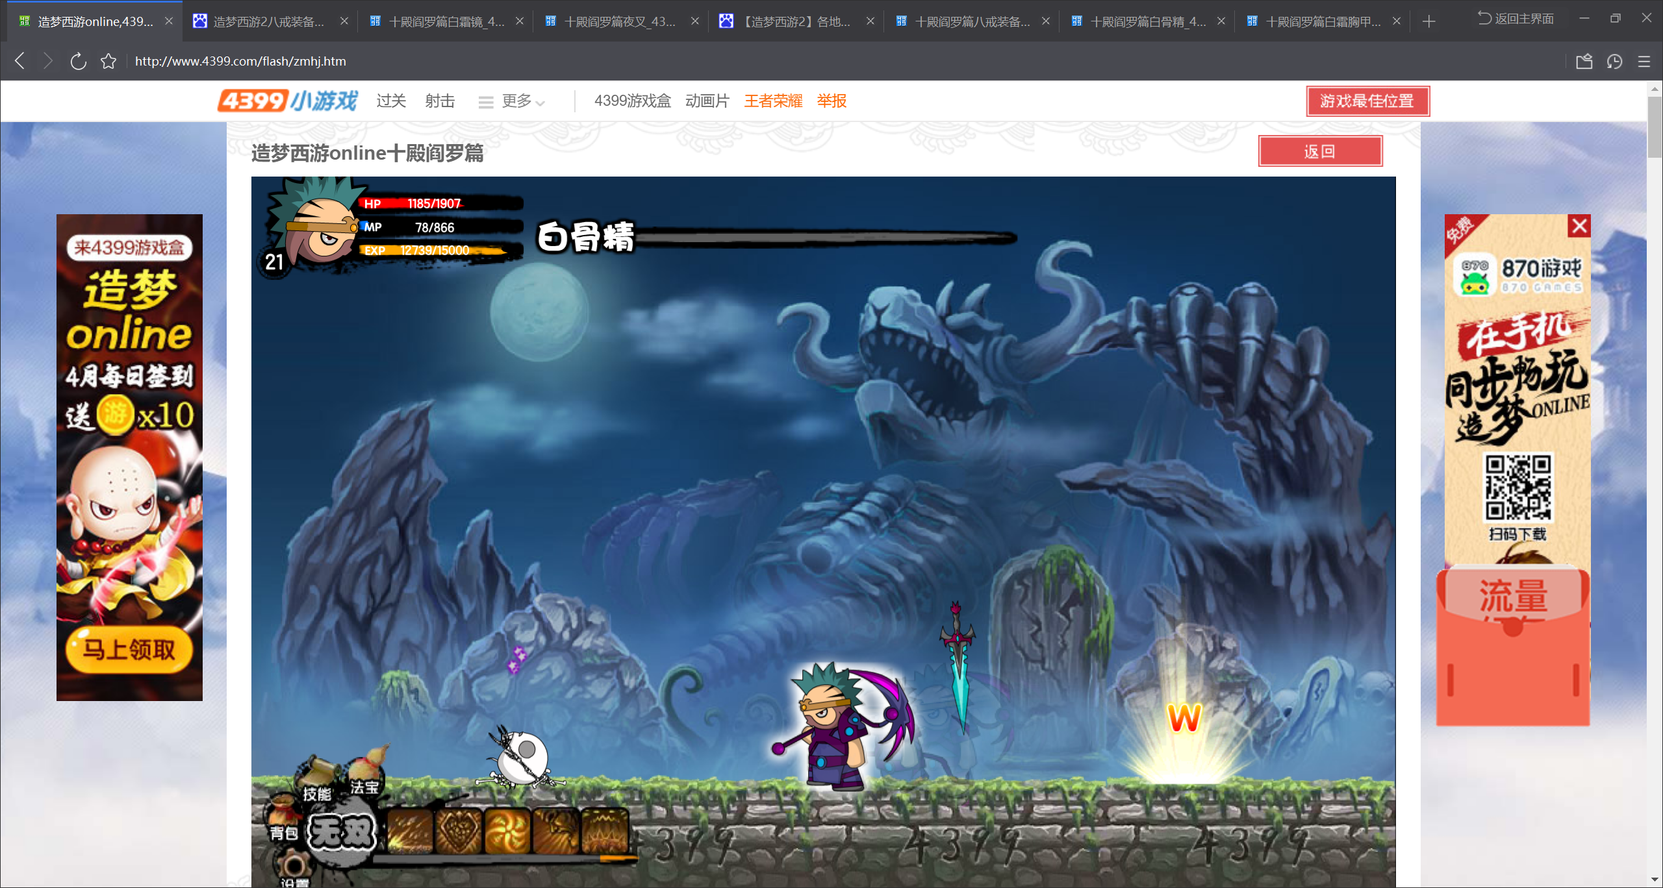
Task: Click the browser refresh icon
Action: (x=78, y=61)
